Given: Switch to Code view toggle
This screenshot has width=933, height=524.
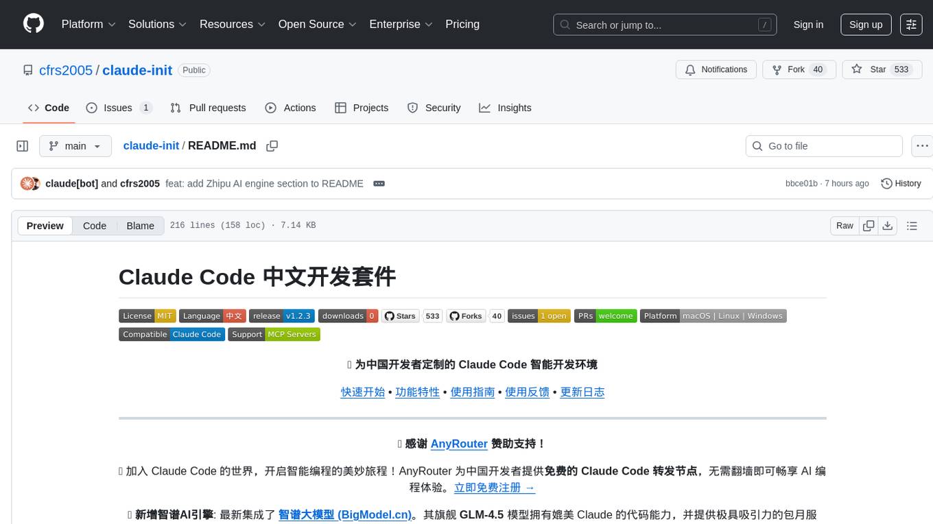Looking at the screenshot, I should 95,226.
